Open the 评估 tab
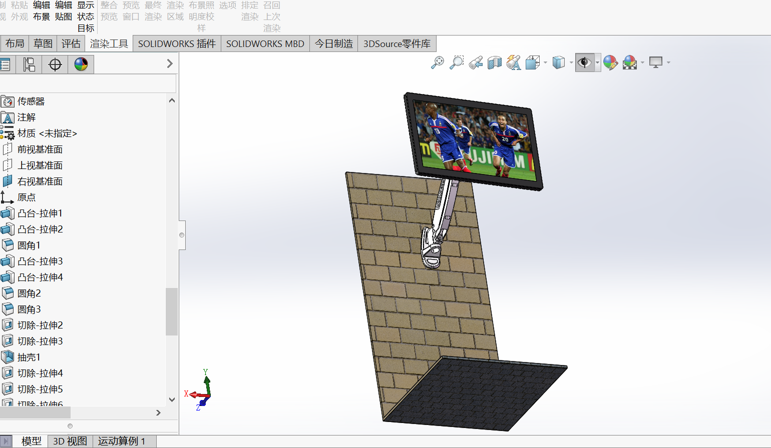 (71, 43)
